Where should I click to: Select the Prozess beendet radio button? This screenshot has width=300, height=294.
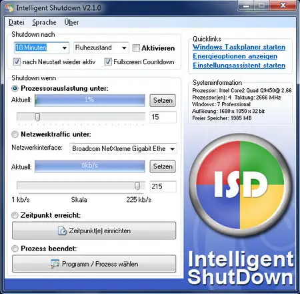pos(15,249)
